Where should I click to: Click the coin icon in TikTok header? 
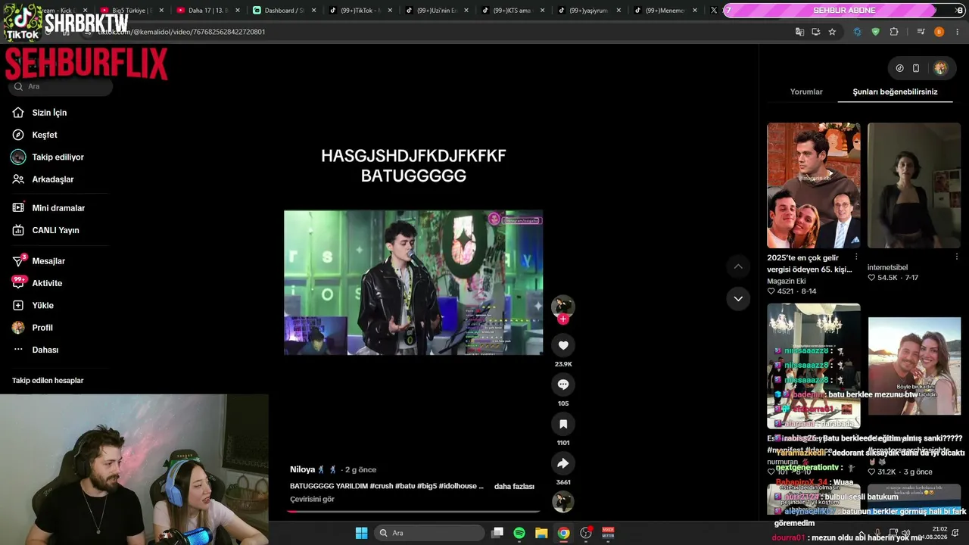pyautogui.click(x=899, y=68)
